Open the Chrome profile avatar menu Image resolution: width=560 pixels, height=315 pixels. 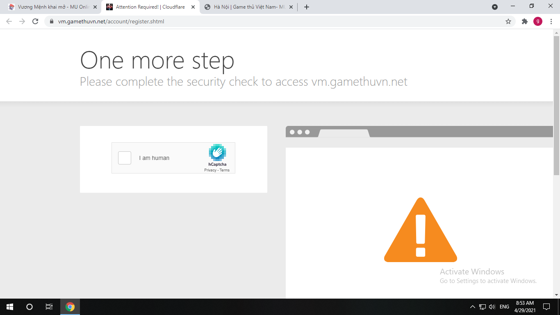pos(537,21)
